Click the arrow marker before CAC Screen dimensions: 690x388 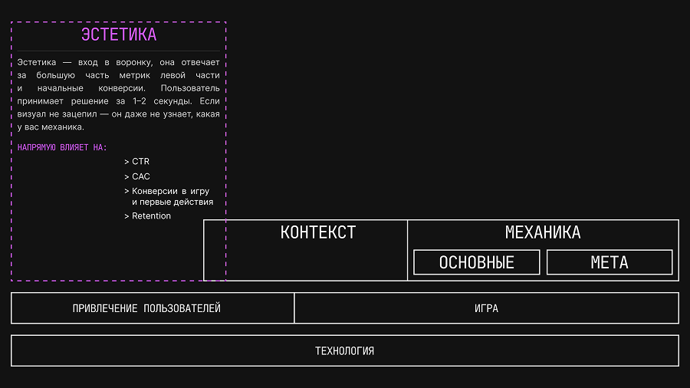(x=127, y=177)
